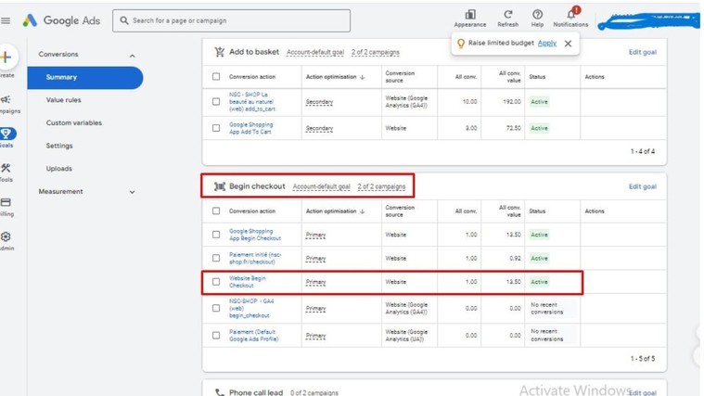
Task: Select all Add to basket conversion actions
Action: click(216, 77)
